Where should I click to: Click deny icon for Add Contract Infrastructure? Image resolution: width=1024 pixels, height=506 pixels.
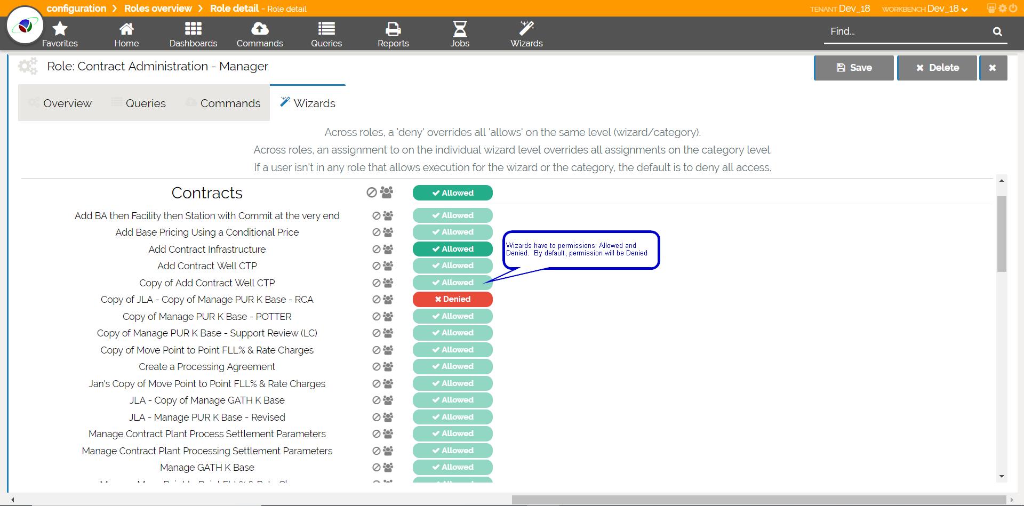[x=376, y=249]
